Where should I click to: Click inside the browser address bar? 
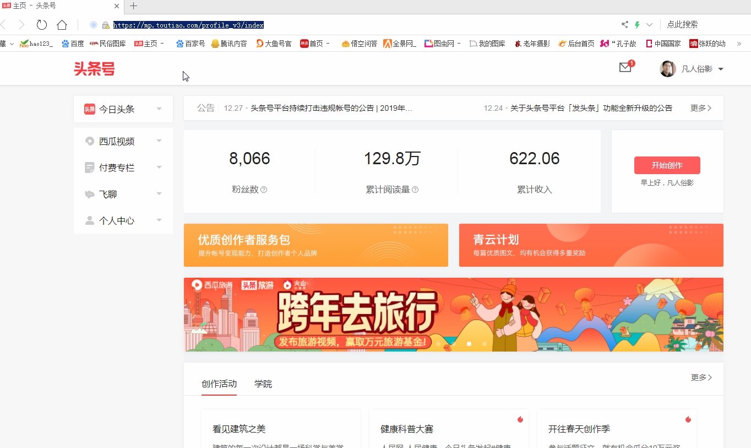tap(188, 24)
